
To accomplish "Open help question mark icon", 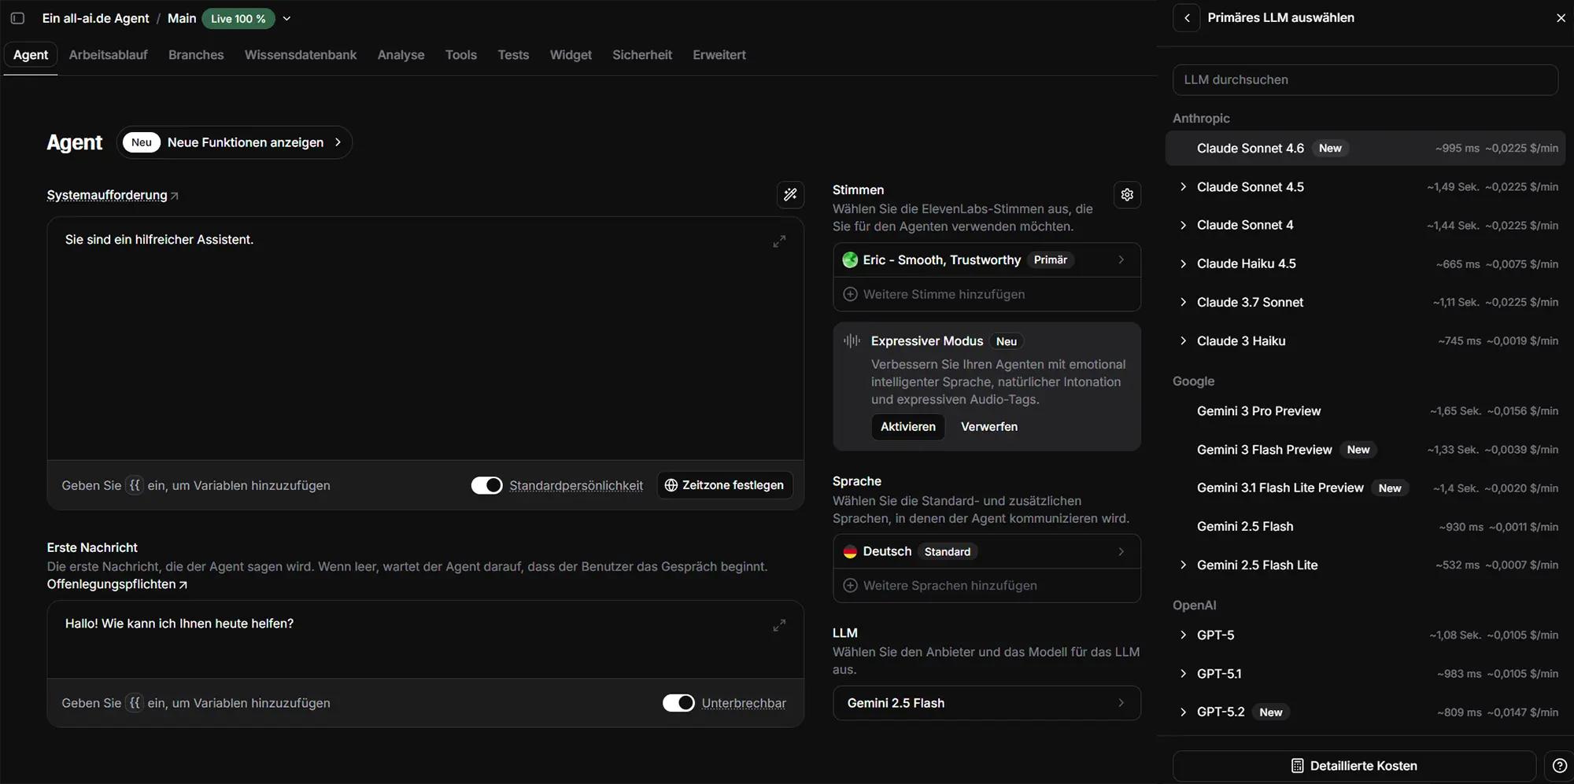I will [1559, 765].
